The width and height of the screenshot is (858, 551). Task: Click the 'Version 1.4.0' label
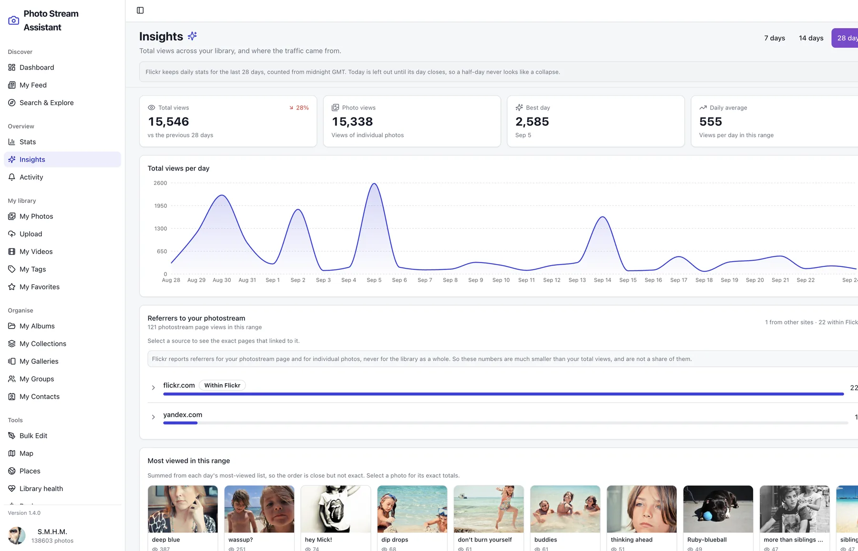point(24,513)
